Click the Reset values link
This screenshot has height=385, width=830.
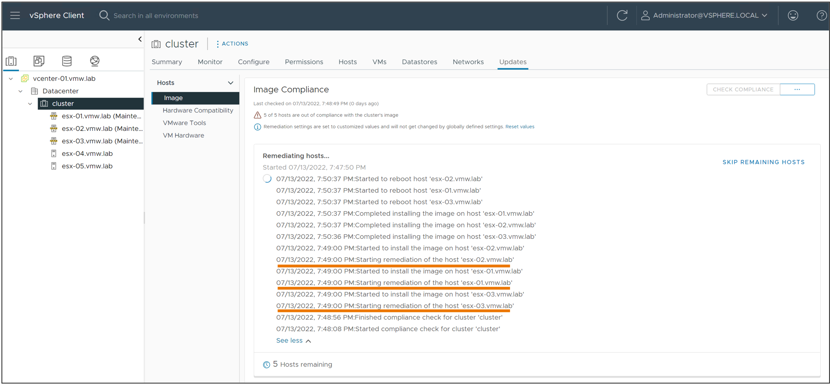520,126
